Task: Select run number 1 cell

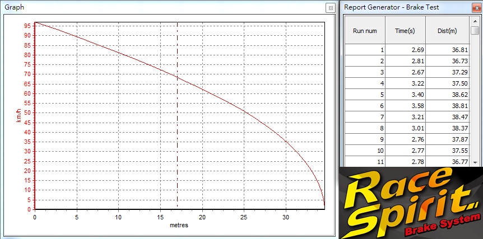Action: (x=365, y=50)
